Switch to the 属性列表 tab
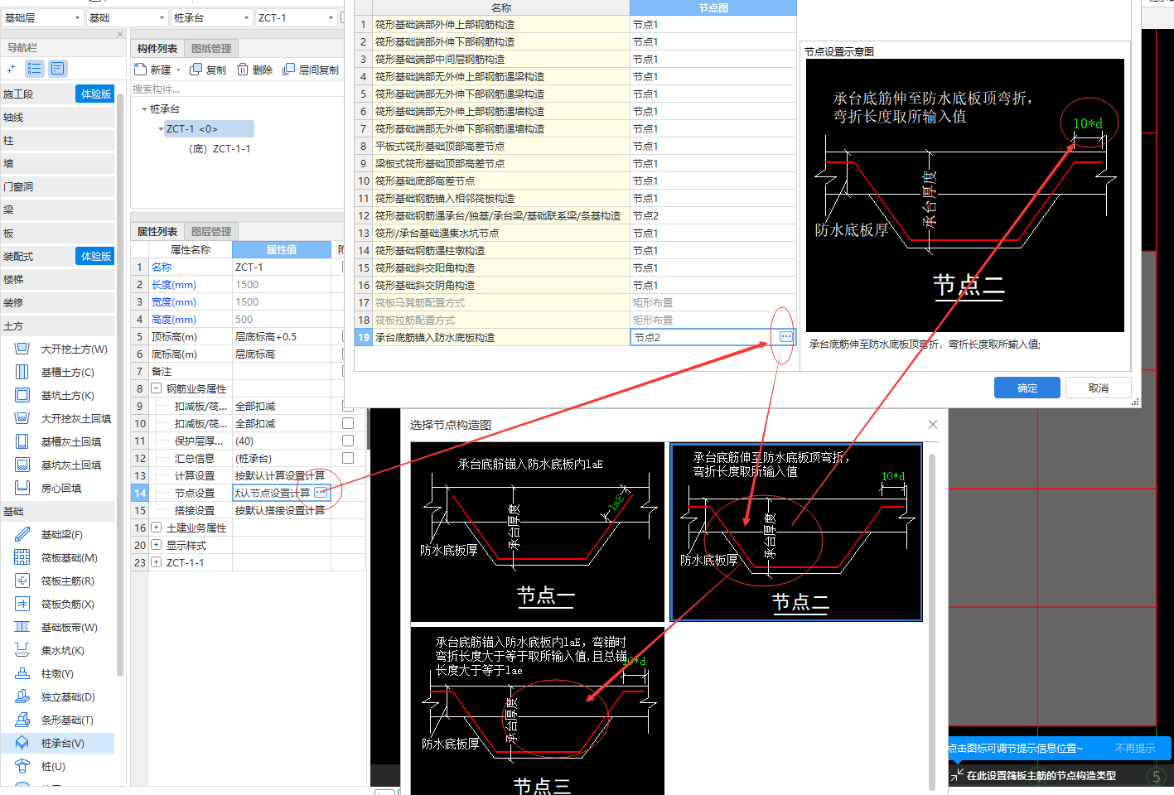This screenshot has width=1174, height=795. [157, 232]
